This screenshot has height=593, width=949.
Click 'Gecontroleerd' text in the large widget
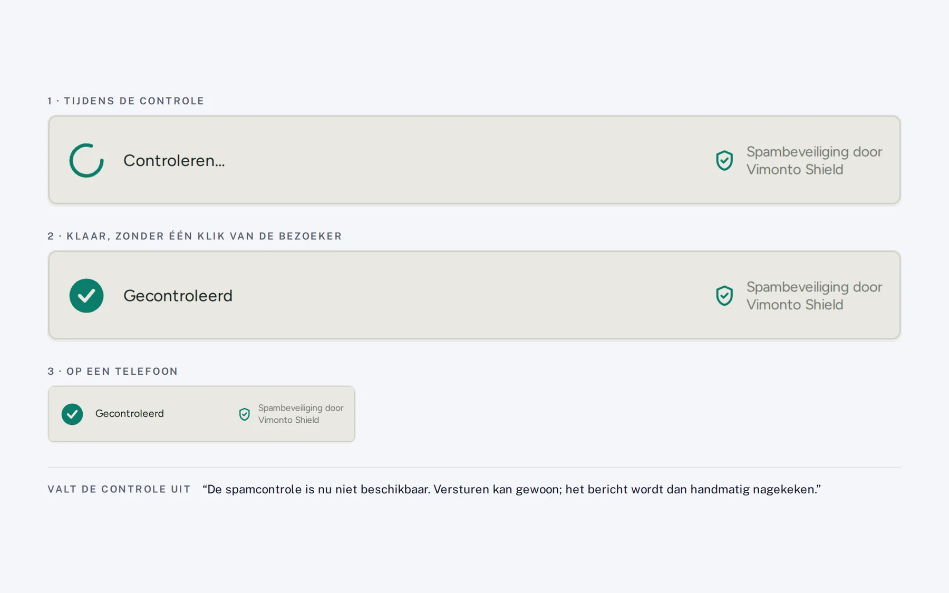click(x=178, y=296)
